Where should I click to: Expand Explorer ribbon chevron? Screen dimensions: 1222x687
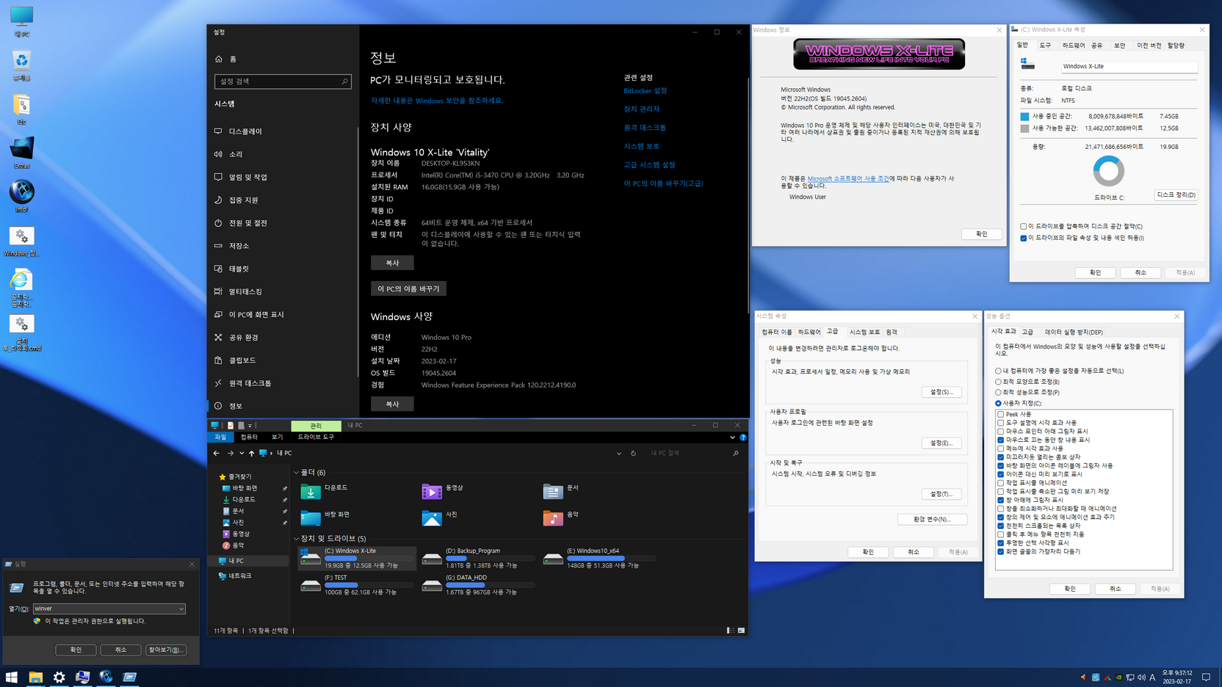(x=732, y=437)
